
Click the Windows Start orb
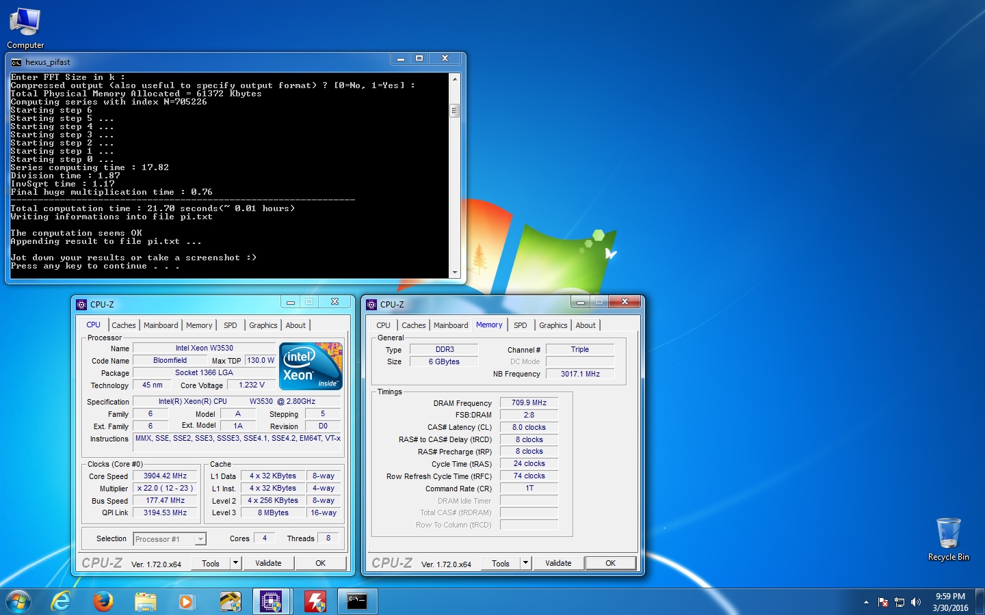(18, 601)
